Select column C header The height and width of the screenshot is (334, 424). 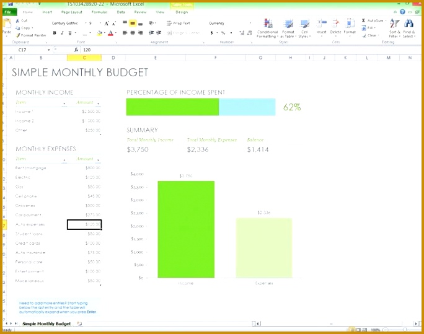click(84, 58)
